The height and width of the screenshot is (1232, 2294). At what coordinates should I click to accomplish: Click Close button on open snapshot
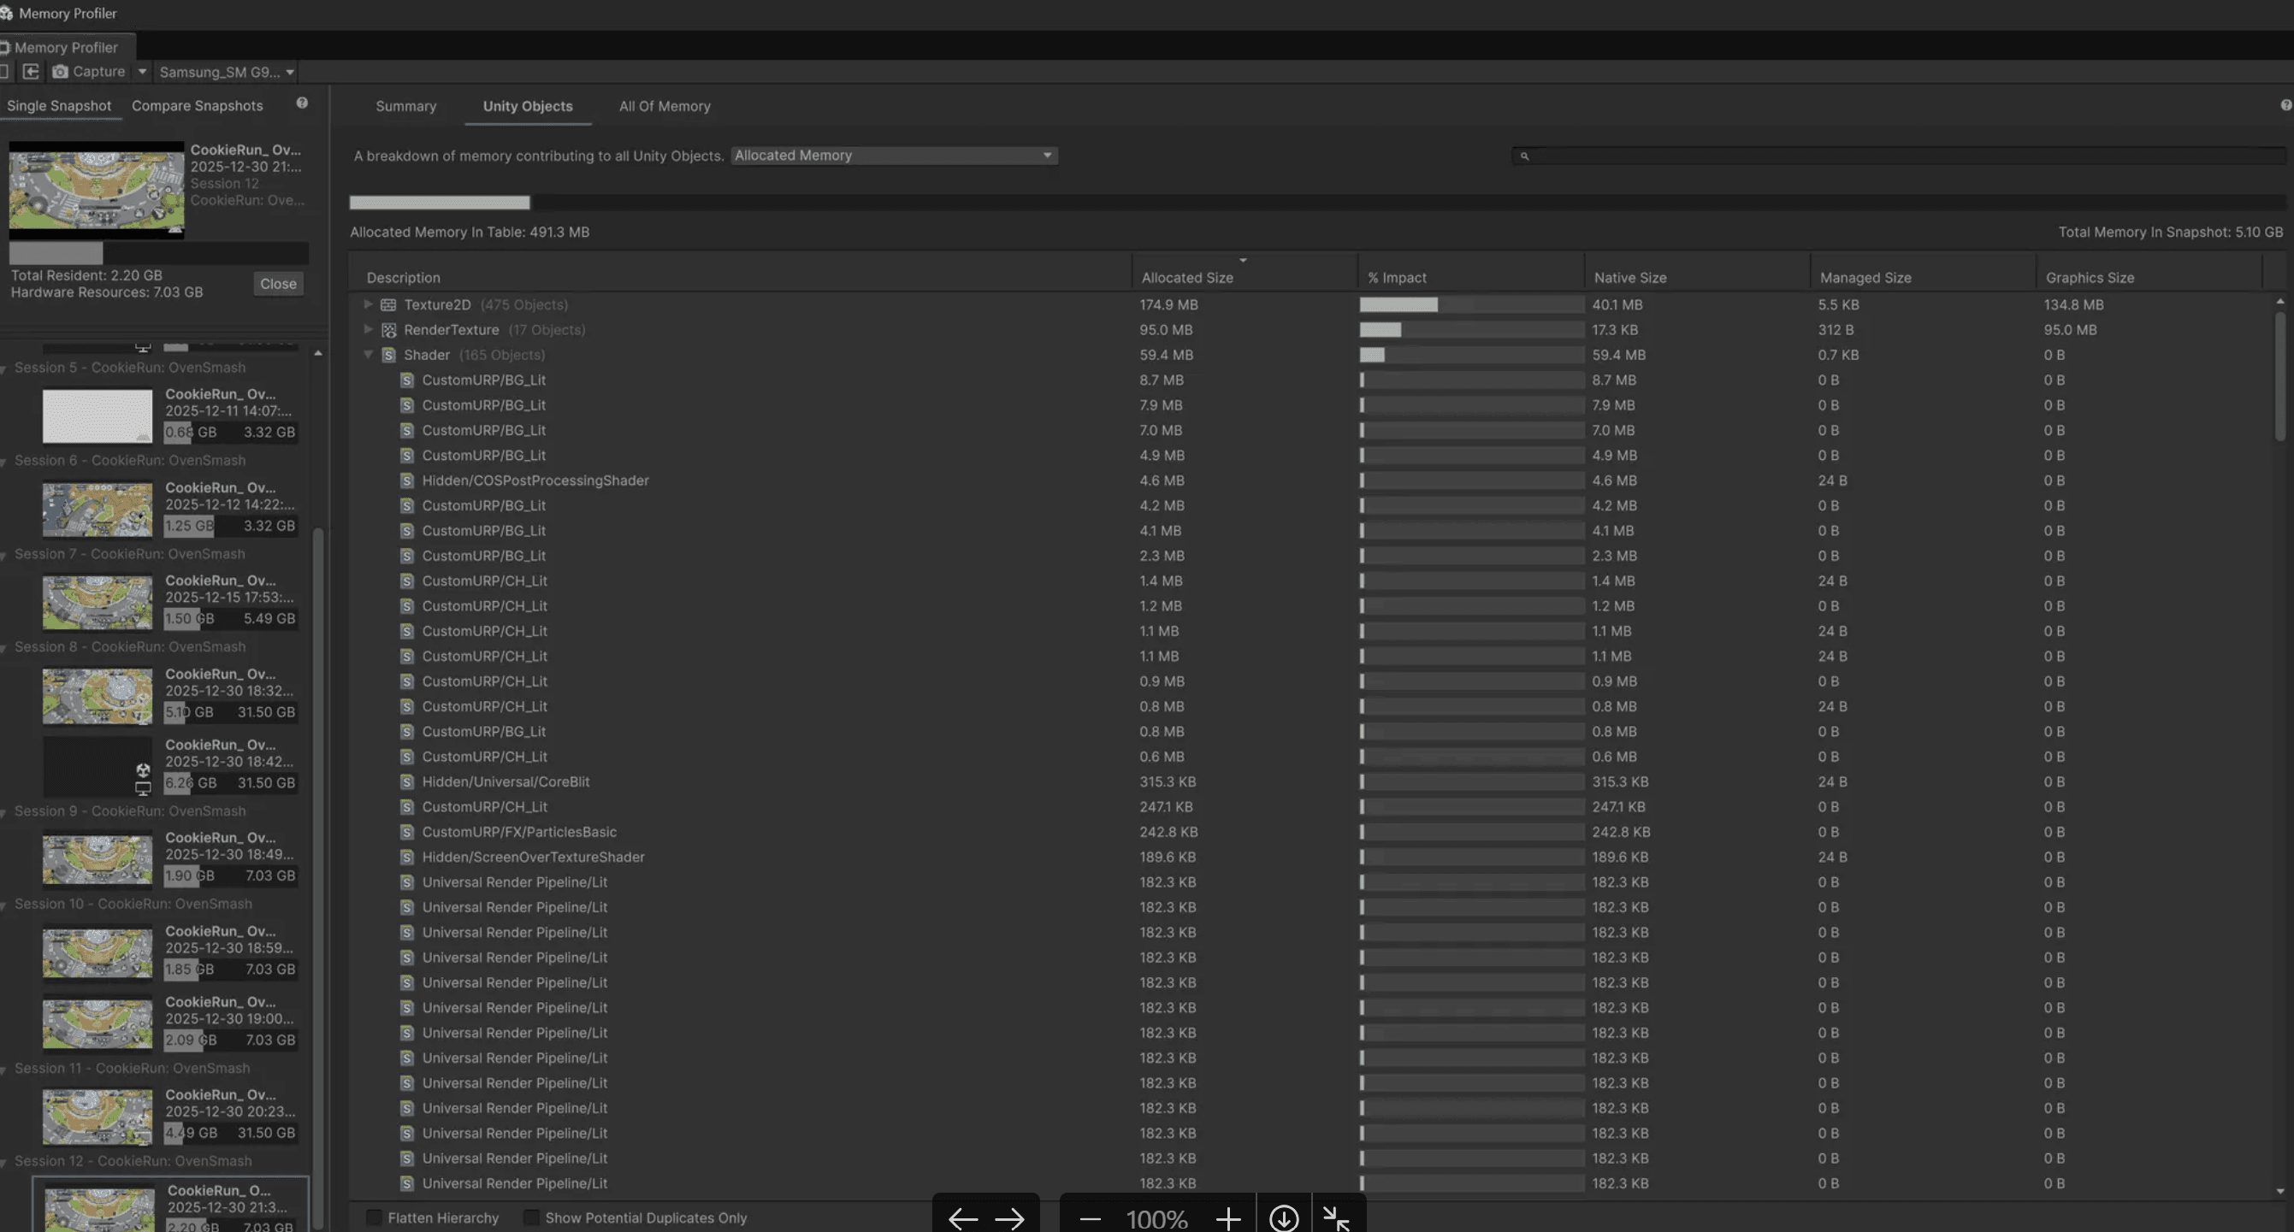[x=278, y=283]
